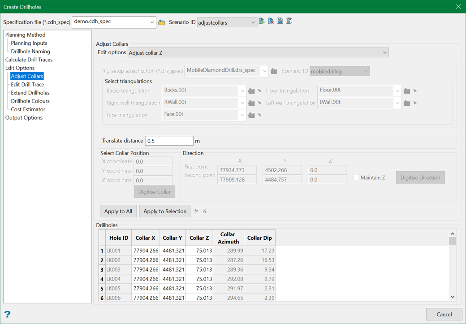The image size is (466, 324).
Task: Click folder icon next to Backs triangulation
Action: click(251, 91)
